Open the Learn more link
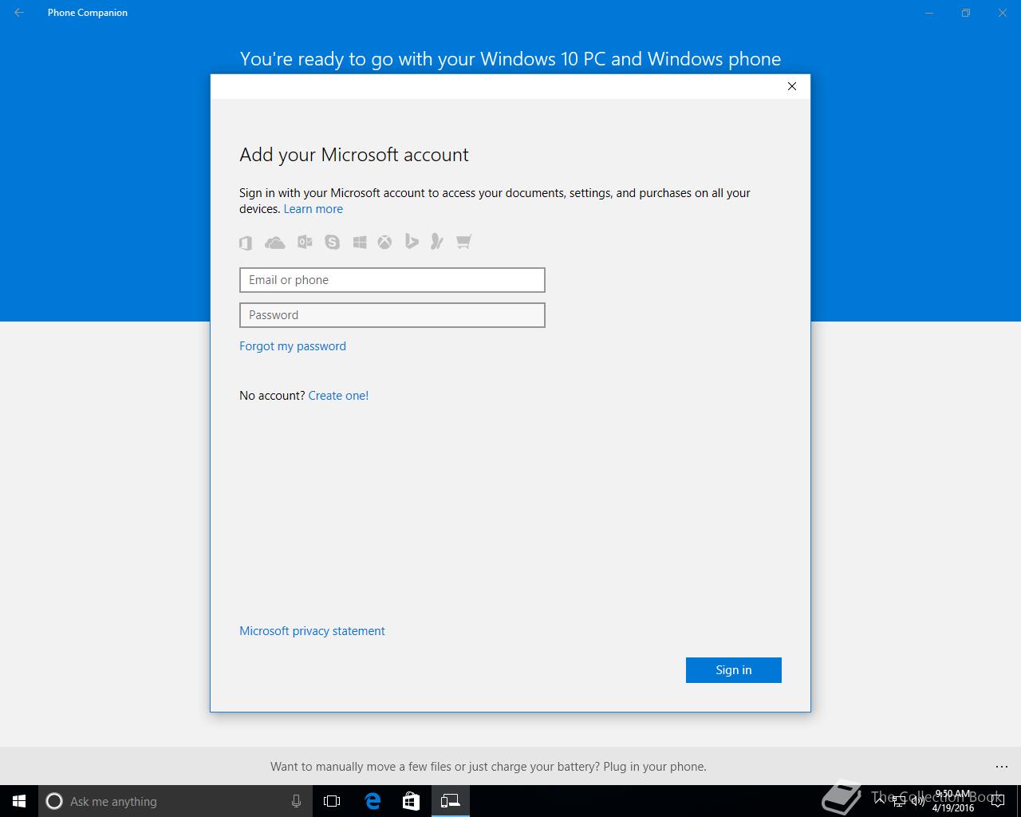Viewport: 1021px width, 817px height. tap(313, 209)
